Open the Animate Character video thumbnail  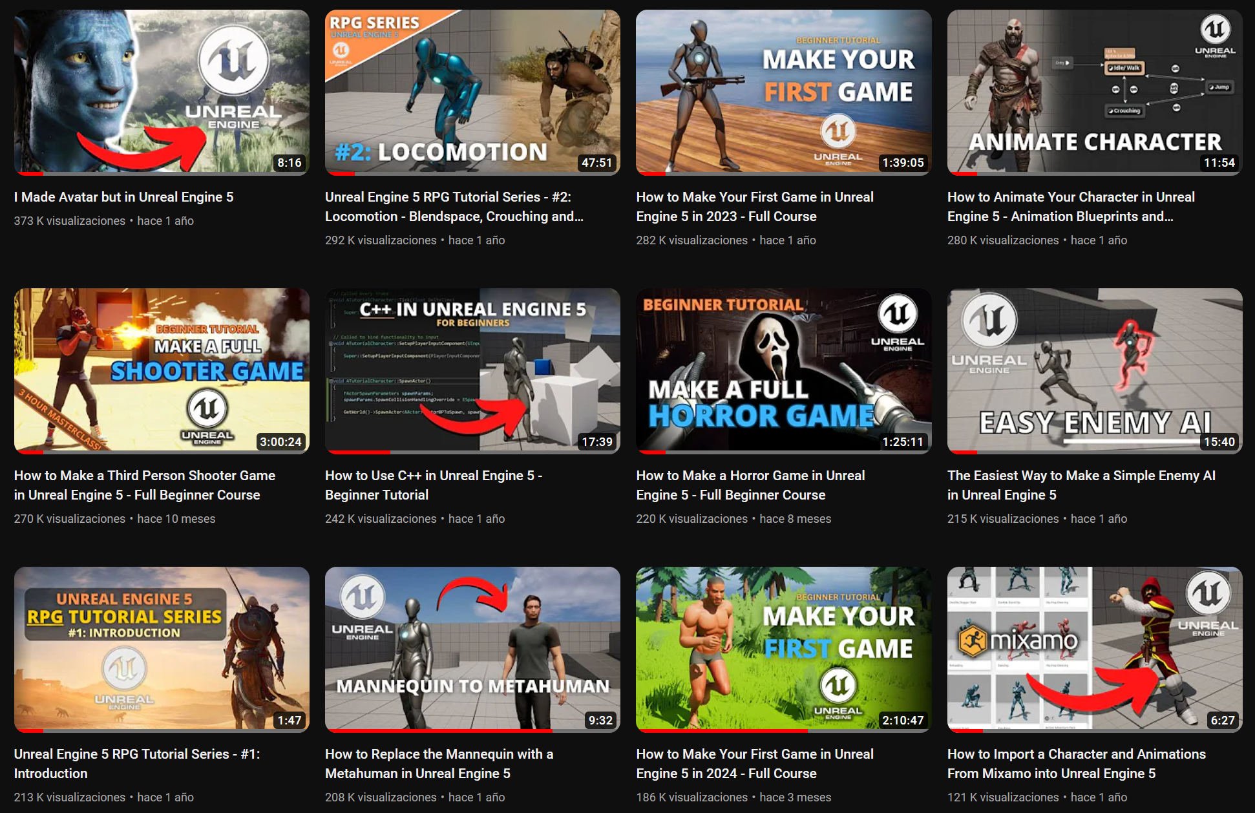coord(1094,92)
